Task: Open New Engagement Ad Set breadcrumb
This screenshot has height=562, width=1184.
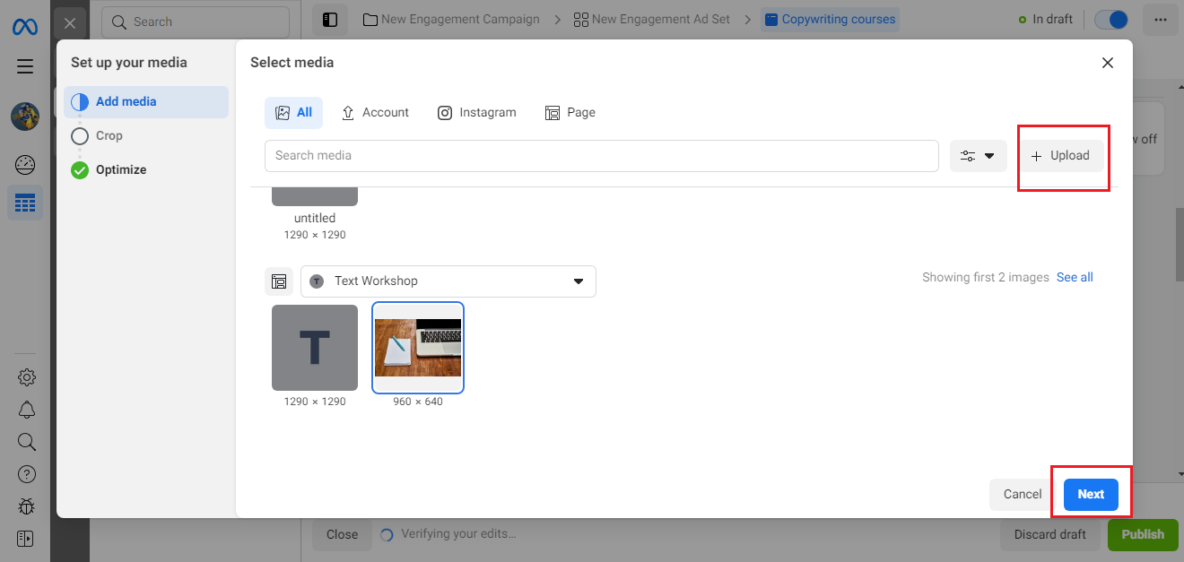Action: click(x=652, y=20)
